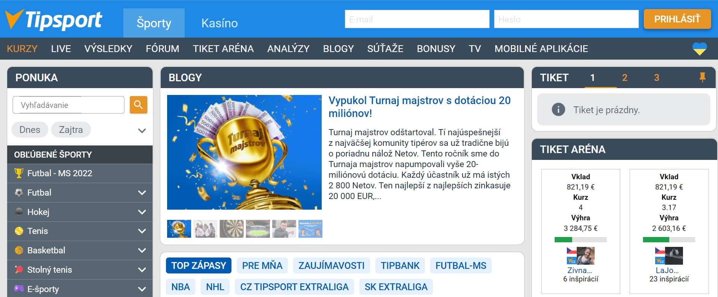The image size is (718, 297).
Task: Open Vypukol Turnaj majstrov blog headline
Action: point(420,107)
